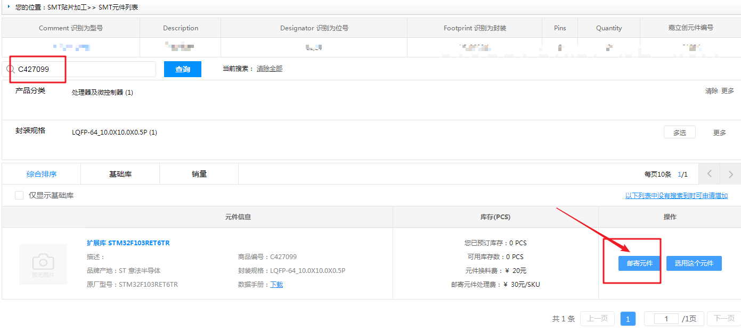
Task: Switch to the 综合排序 tab
Action: coord(42,174)
